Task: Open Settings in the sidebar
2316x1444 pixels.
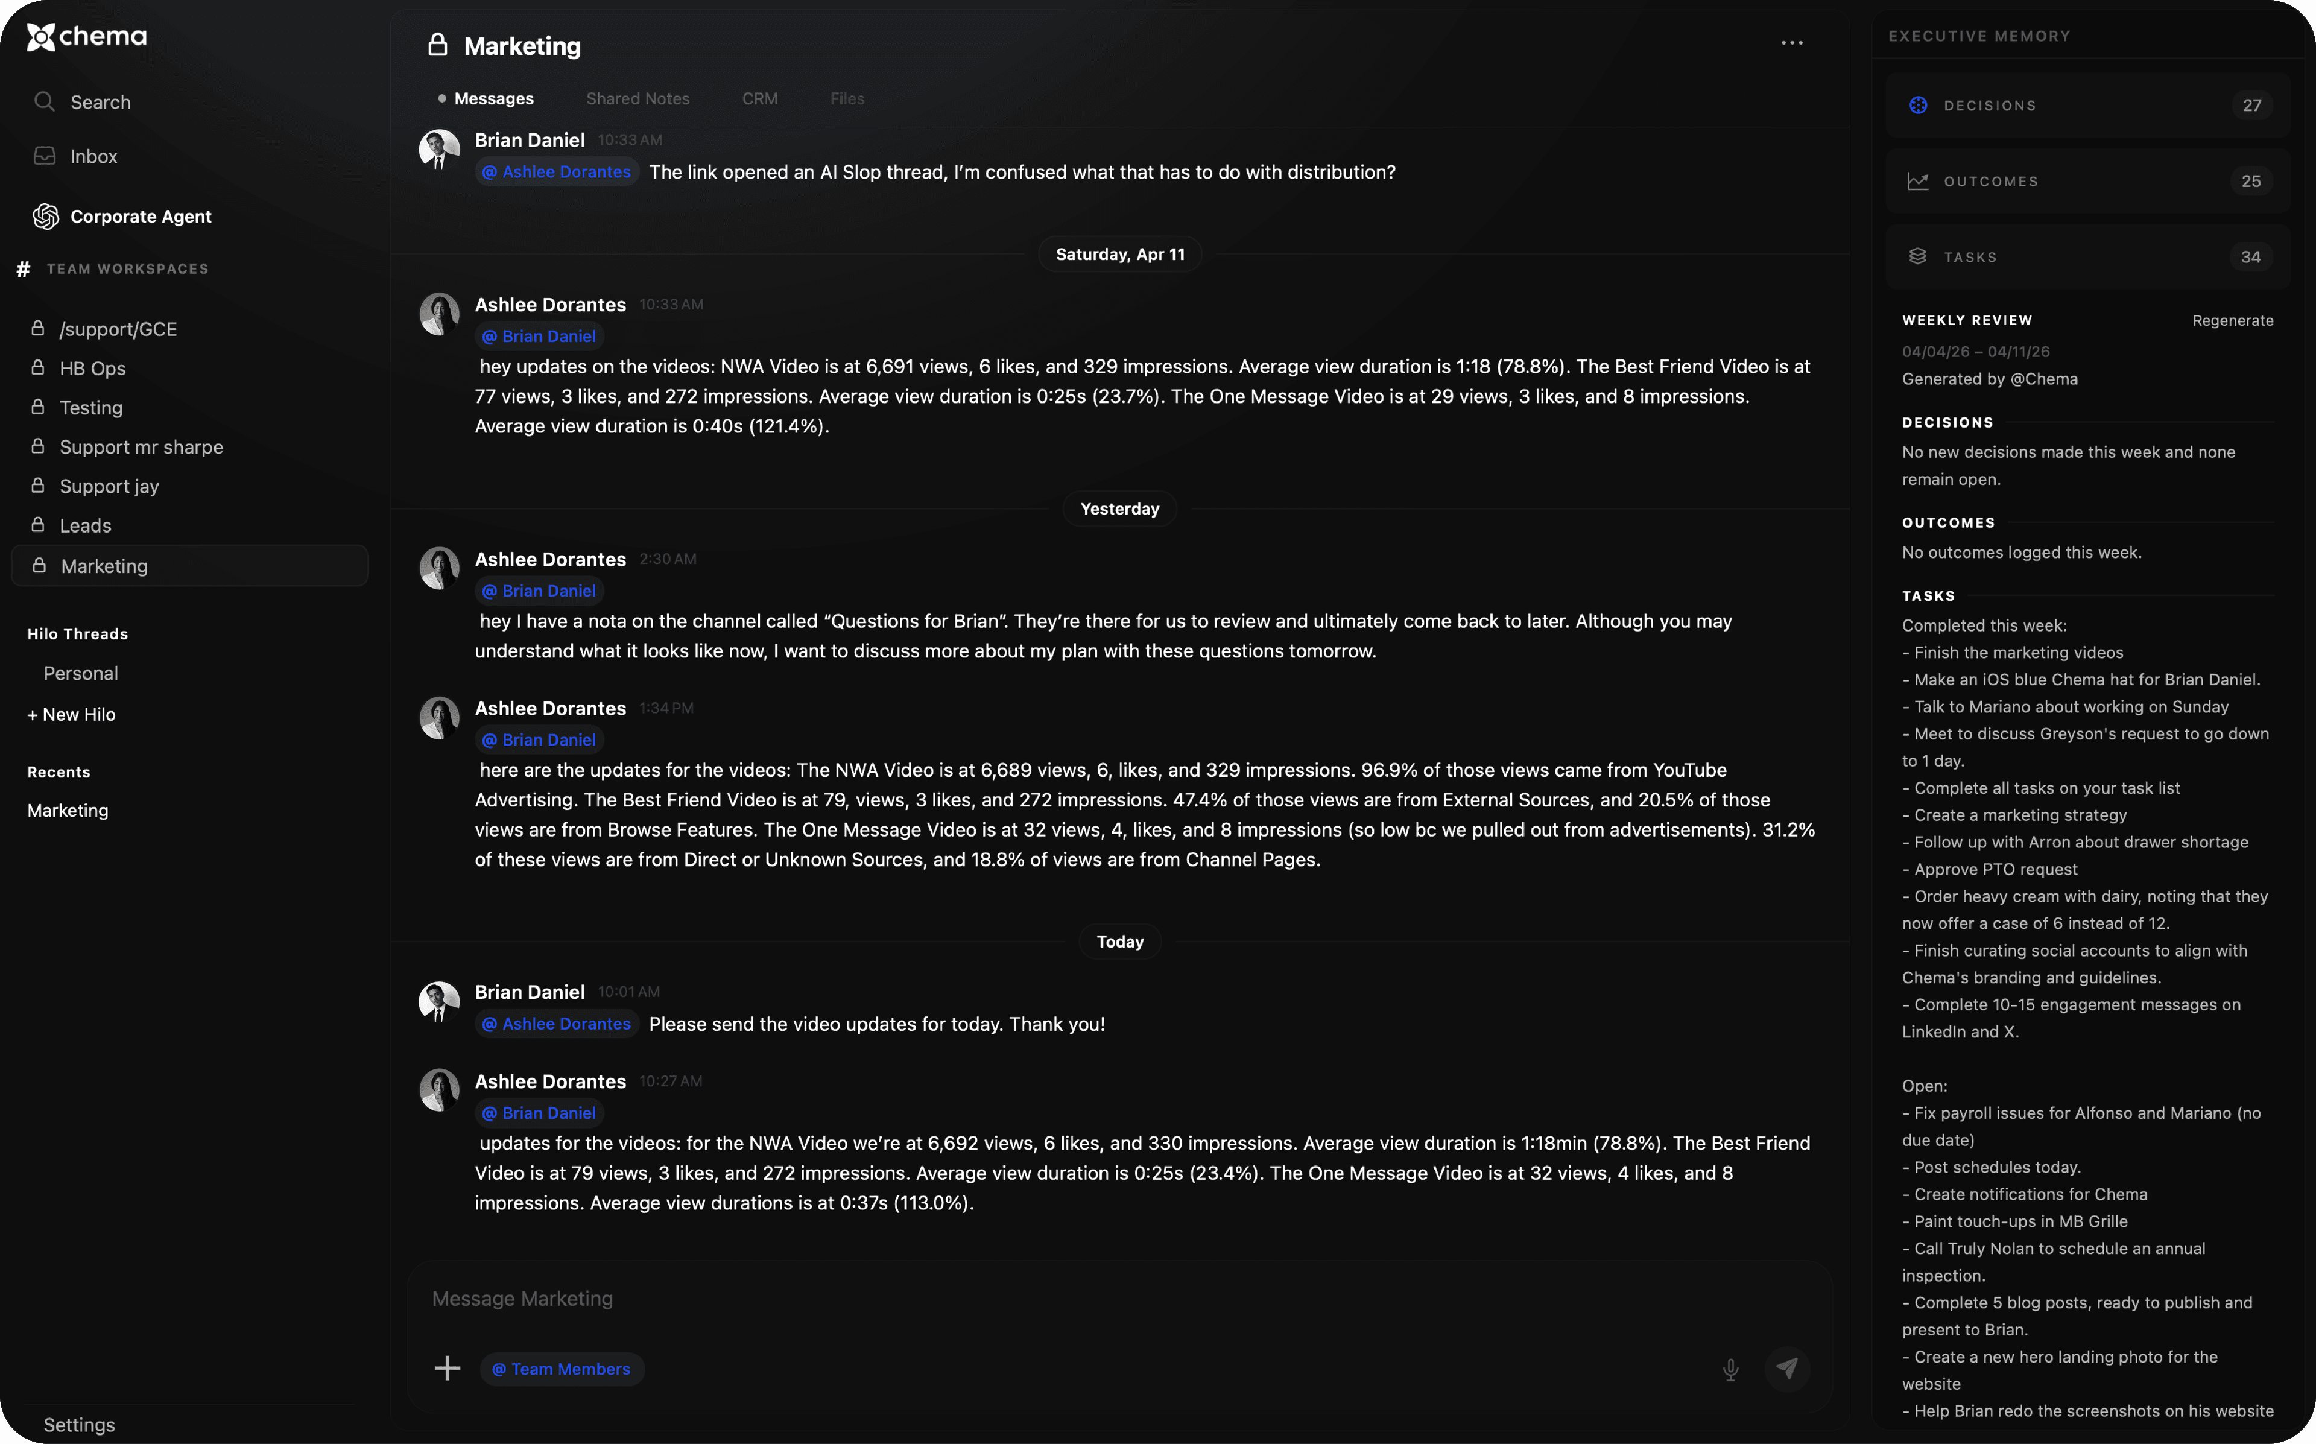Action: tap(79, 1424)
